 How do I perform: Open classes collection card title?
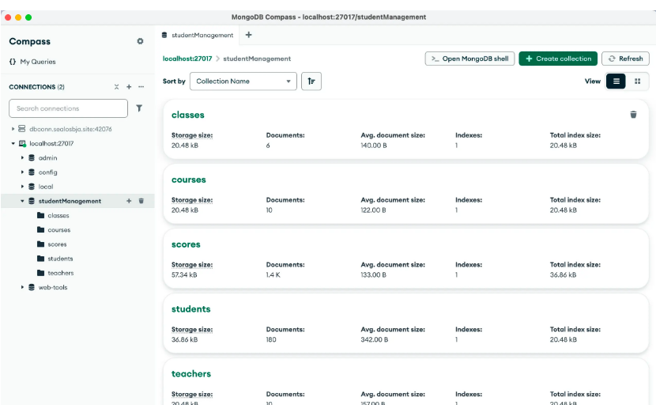(188, 115)
